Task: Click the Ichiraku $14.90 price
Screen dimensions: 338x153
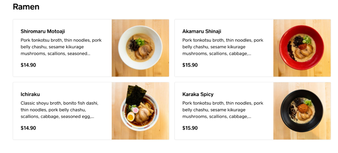Action: click(28, 128)
